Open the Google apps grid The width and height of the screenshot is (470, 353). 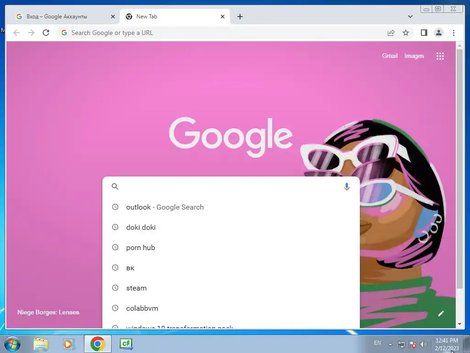tap(440, 56)
